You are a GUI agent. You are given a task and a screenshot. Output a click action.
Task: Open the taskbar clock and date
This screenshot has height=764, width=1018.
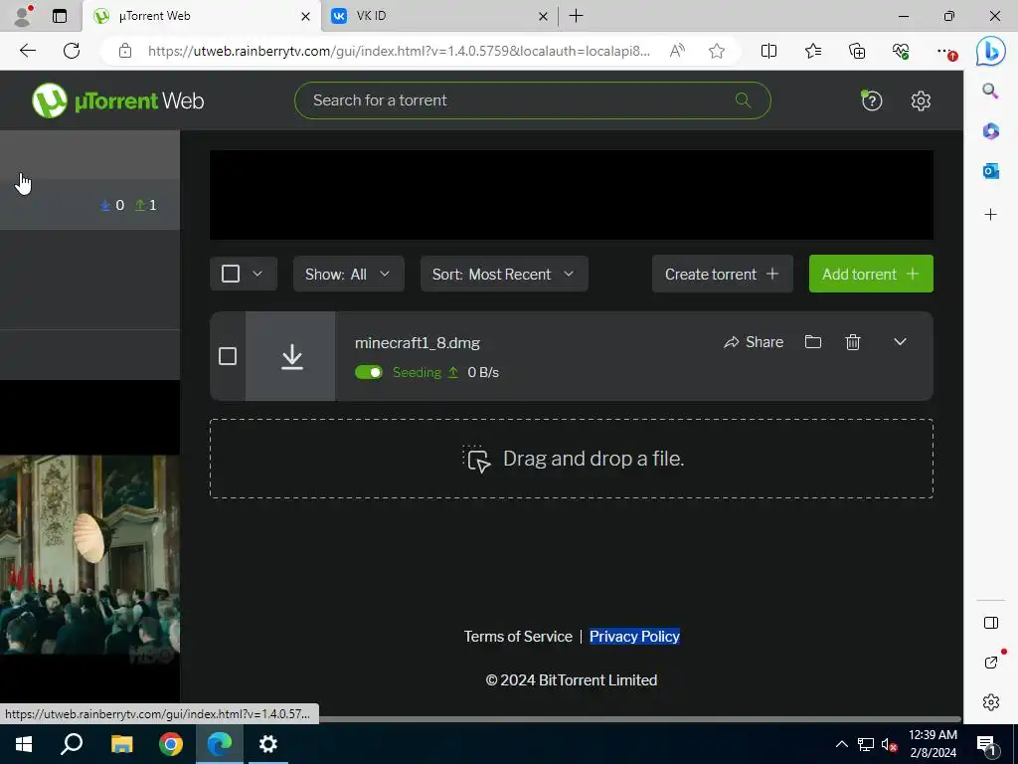[933, 744]
